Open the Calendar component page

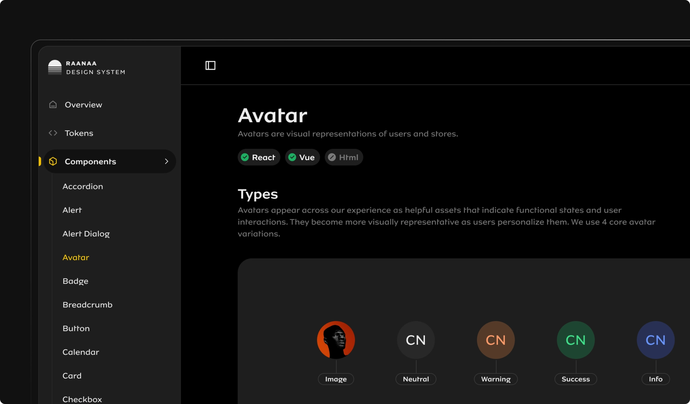[81, 352]
